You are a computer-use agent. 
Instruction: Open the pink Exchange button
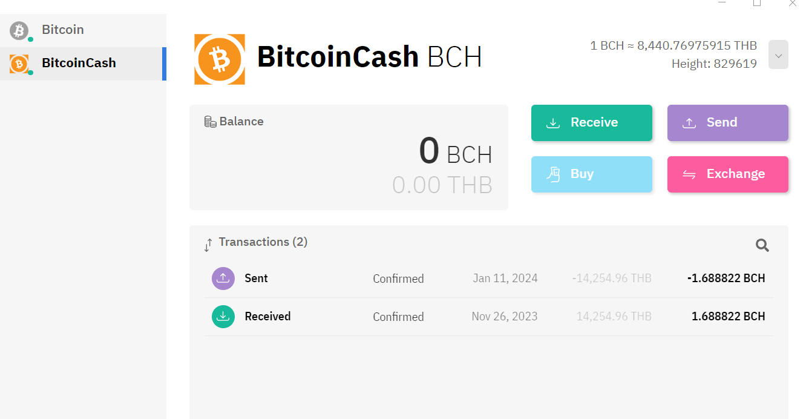(728, 174)
